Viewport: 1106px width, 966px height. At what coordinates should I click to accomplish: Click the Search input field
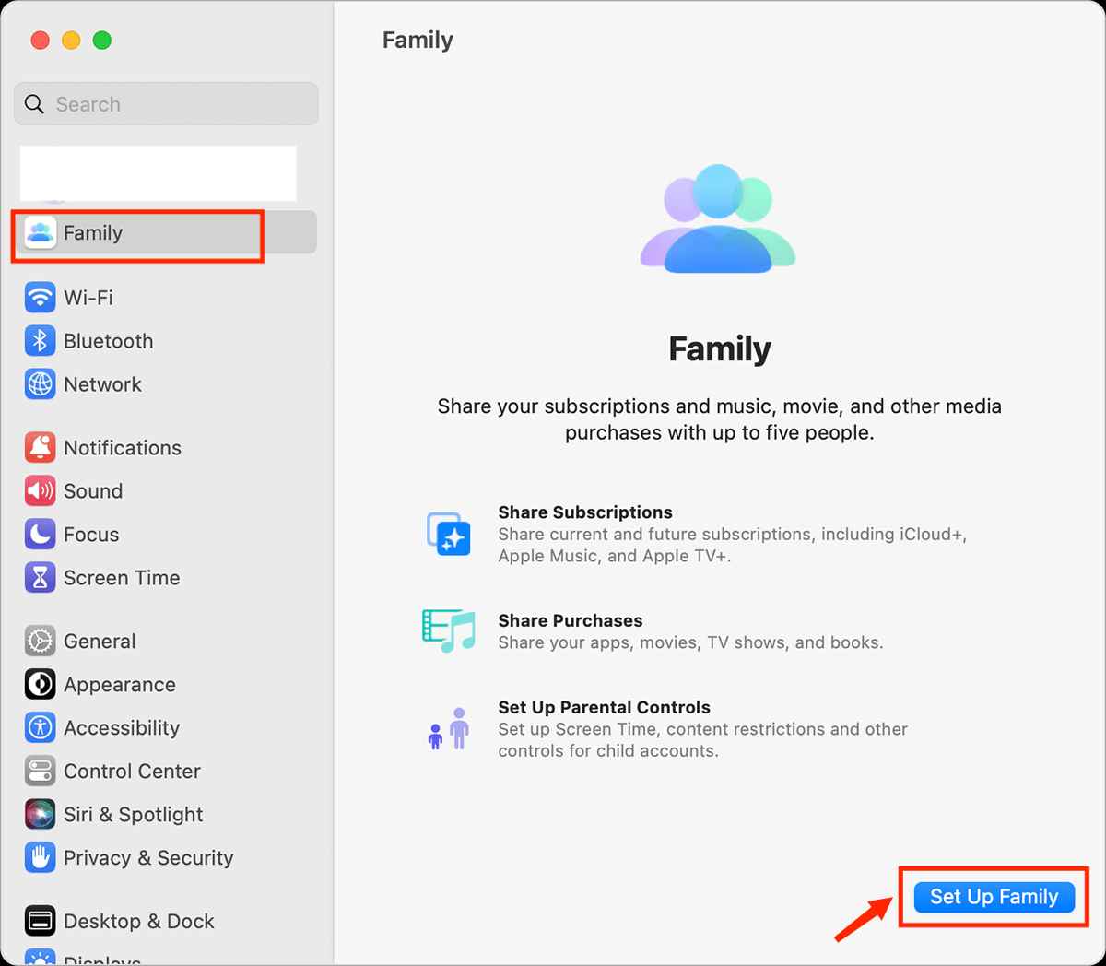(166, 104)
